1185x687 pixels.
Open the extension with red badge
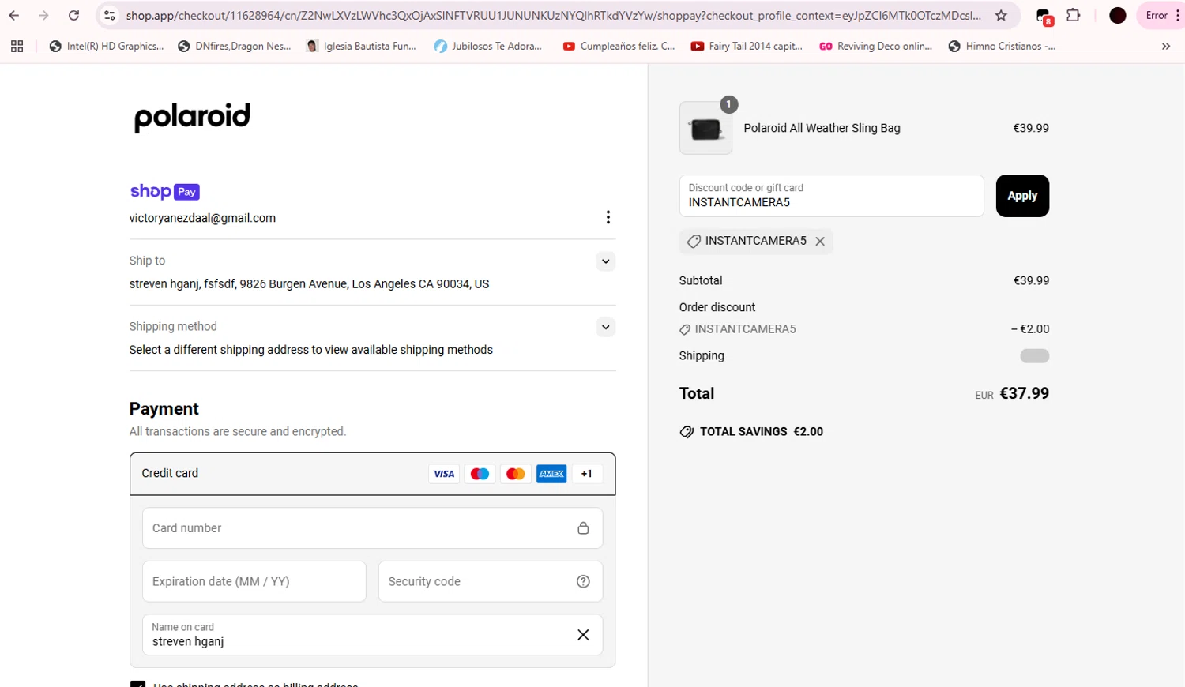pyautogui.click(x=1044, y=17)
